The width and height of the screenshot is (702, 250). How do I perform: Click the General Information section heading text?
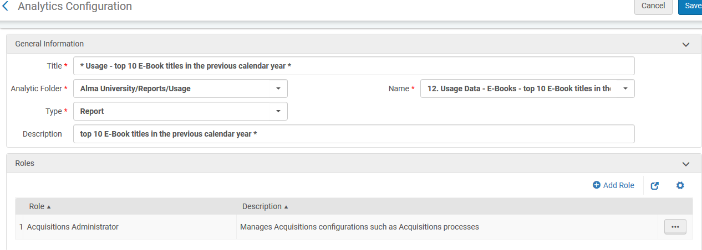[x=49, y=44]
